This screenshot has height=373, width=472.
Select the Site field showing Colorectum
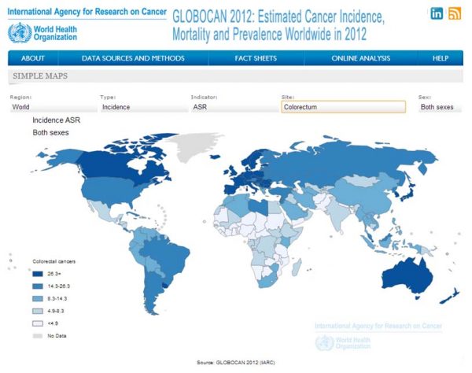click(x=343, y=107)
